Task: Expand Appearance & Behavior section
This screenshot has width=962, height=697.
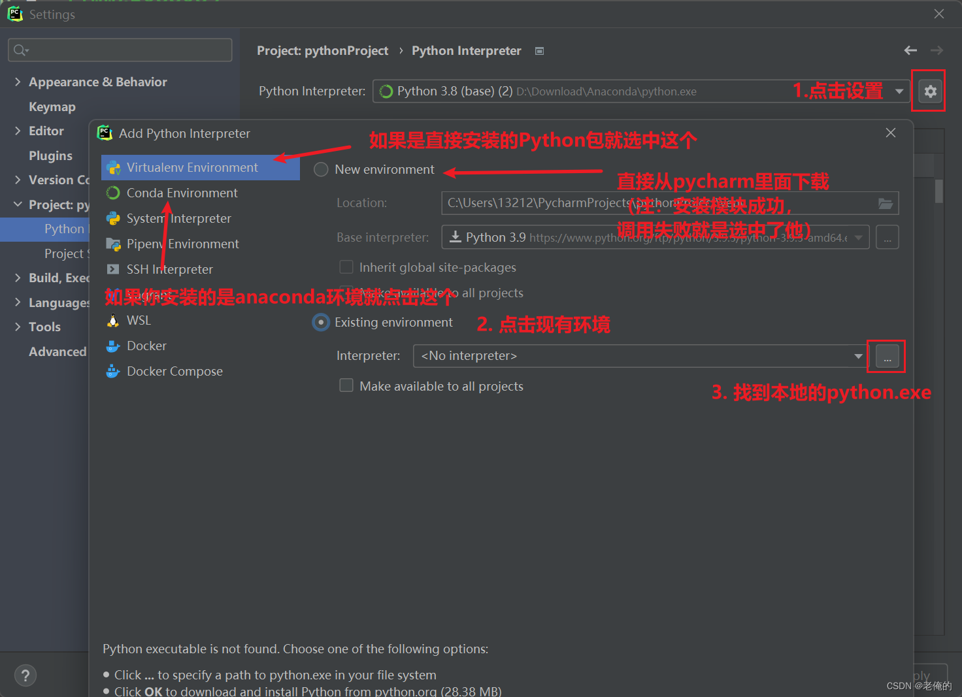Action: pyautogui.click(x=18, y=82)
